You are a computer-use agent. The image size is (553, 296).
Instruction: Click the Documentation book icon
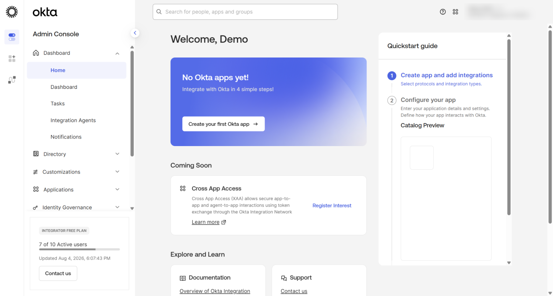(x=183, y=278)
